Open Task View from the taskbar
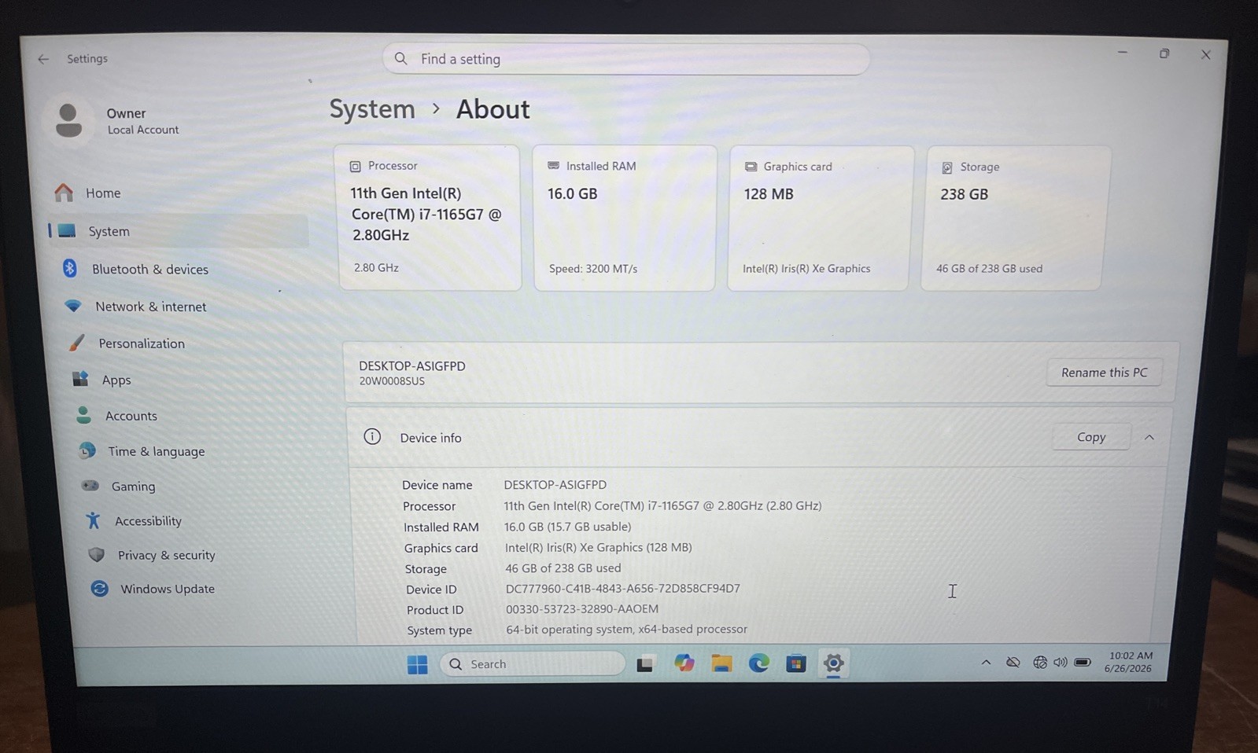 (645, 664)
